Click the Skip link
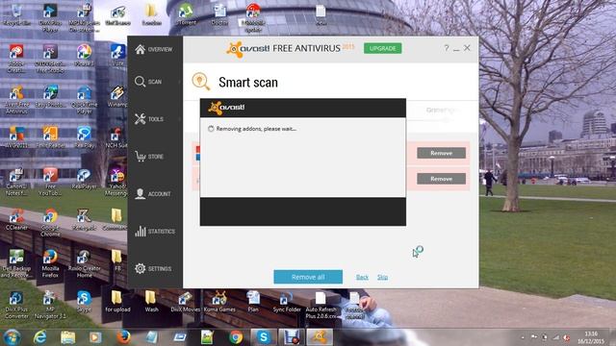Image resolution: width=616 pixels, height=346 pixels. [x=383, y=277]
